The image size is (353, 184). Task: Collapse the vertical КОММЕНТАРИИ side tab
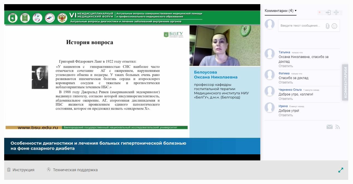pos(345,82)
